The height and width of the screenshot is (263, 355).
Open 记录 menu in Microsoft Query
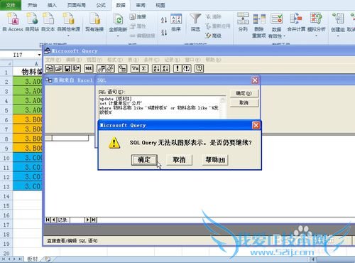click(172, 60)
